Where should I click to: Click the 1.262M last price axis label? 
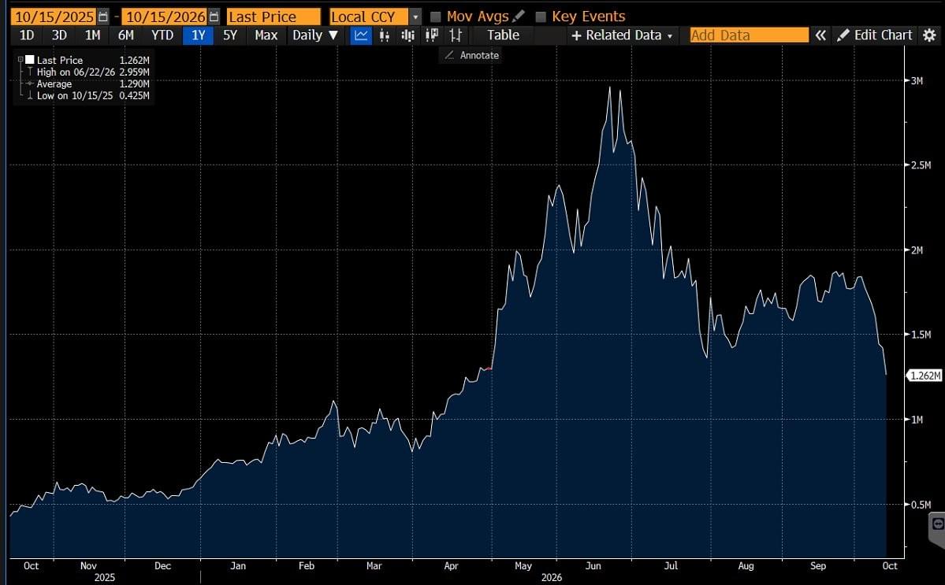(925, 376)
